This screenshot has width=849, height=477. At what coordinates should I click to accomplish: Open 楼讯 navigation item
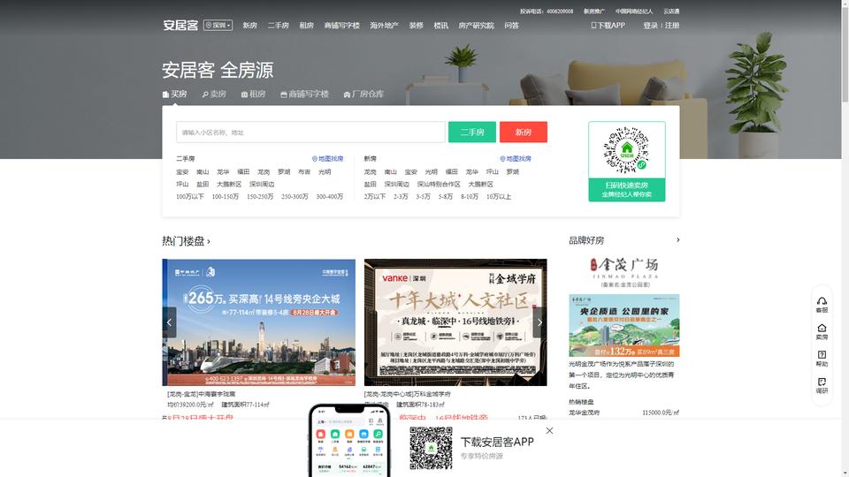pos(440,26)
